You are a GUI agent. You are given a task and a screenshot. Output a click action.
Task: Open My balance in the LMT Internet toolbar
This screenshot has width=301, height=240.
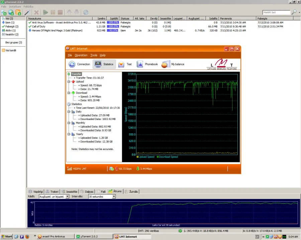(173, 64)
